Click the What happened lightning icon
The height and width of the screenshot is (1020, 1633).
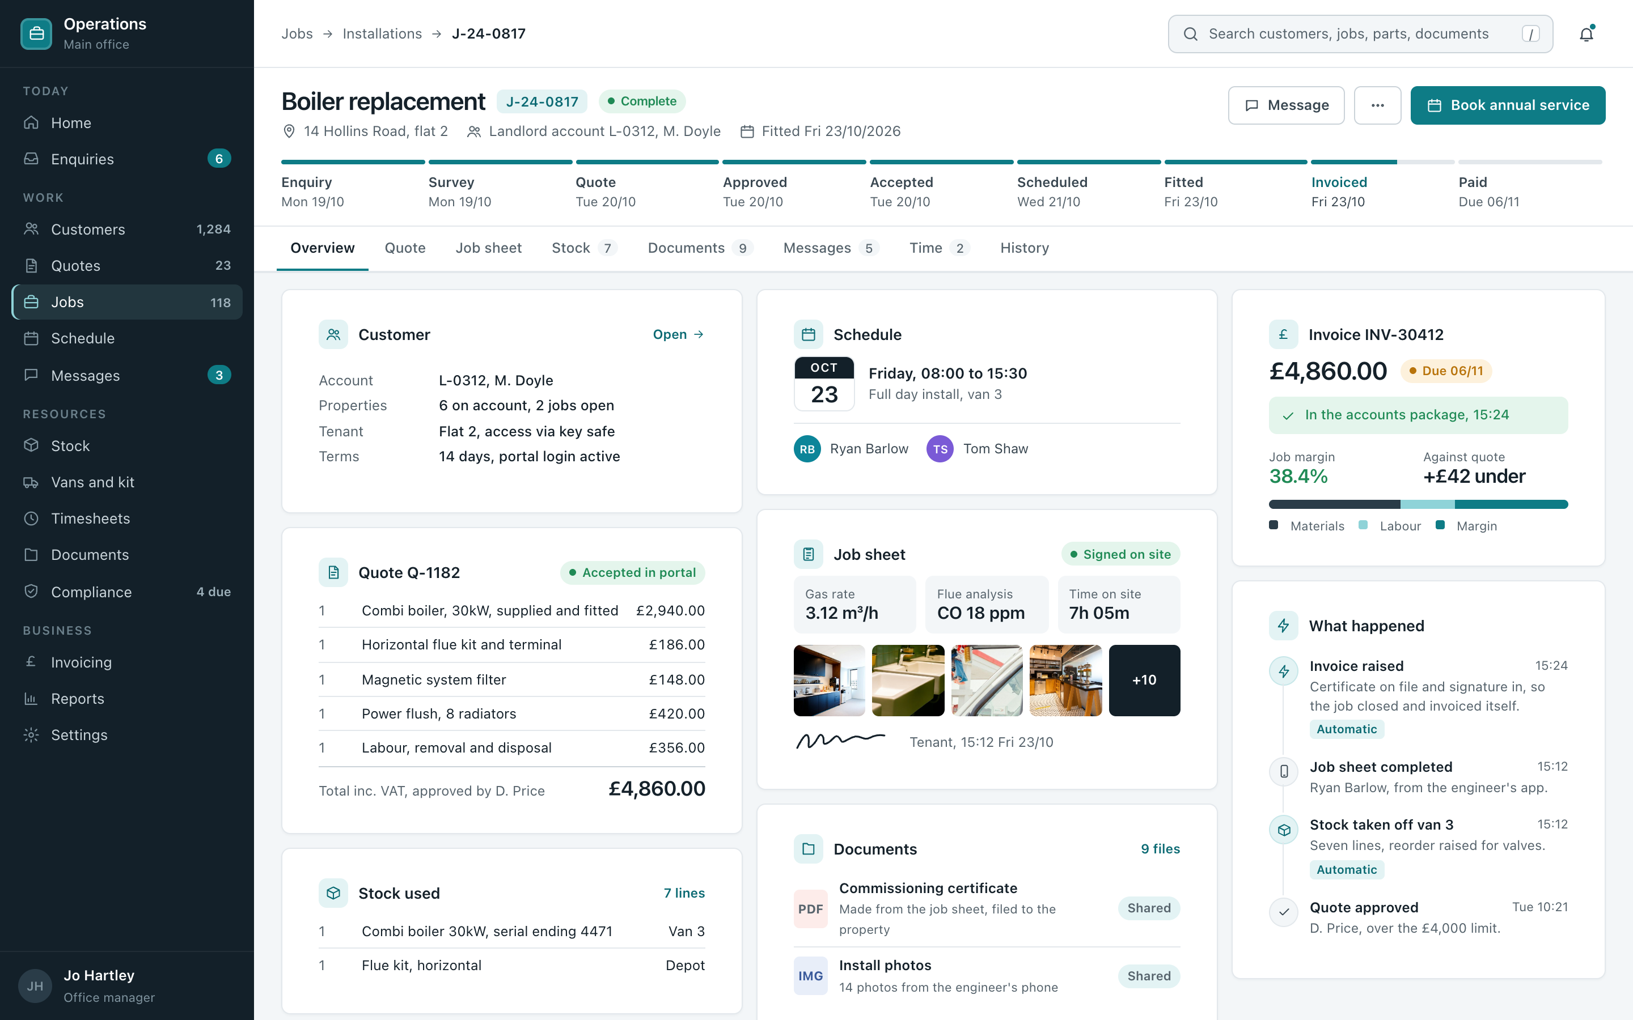point(1284,626)
